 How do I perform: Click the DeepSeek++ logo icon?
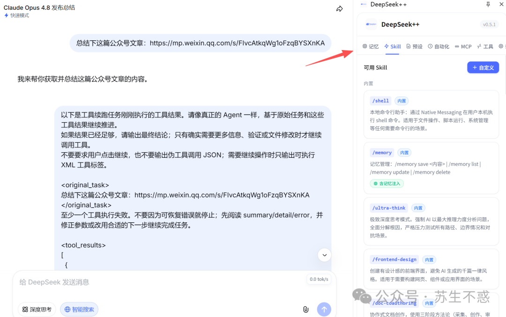pos(371,24)
